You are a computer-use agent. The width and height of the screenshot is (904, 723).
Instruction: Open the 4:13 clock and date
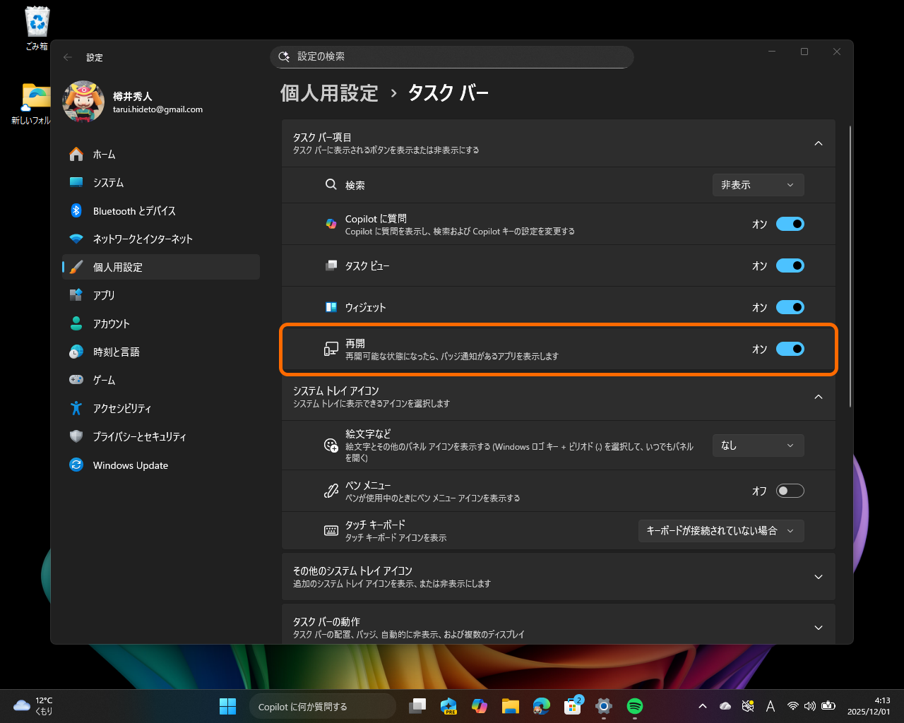[x=869, y=706]
